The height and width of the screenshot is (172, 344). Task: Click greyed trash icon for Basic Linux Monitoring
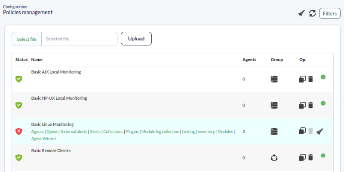coord(310,131)
